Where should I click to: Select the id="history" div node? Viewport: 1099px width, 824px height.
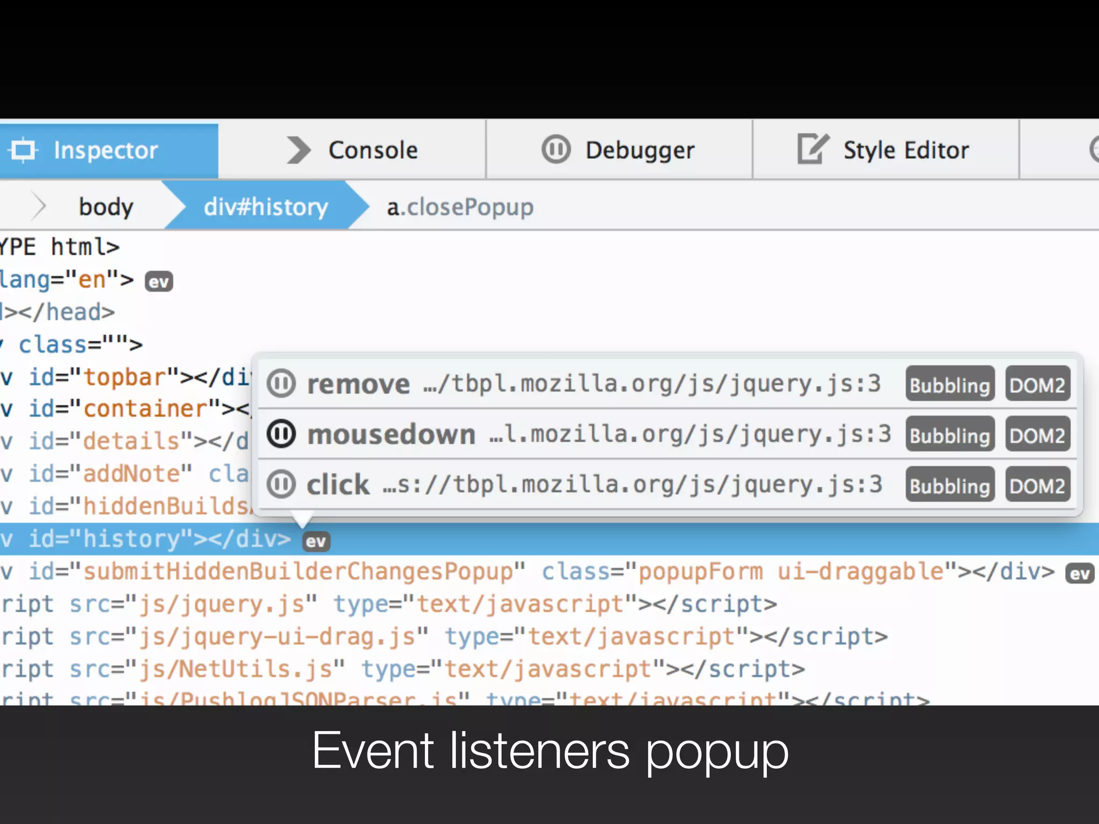coord(146,539)
